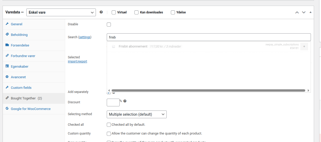Click the Frisbii abonnement product thumbnail icon
The height and width of the screenshot is (142, 321).
(x=113, y=46)
